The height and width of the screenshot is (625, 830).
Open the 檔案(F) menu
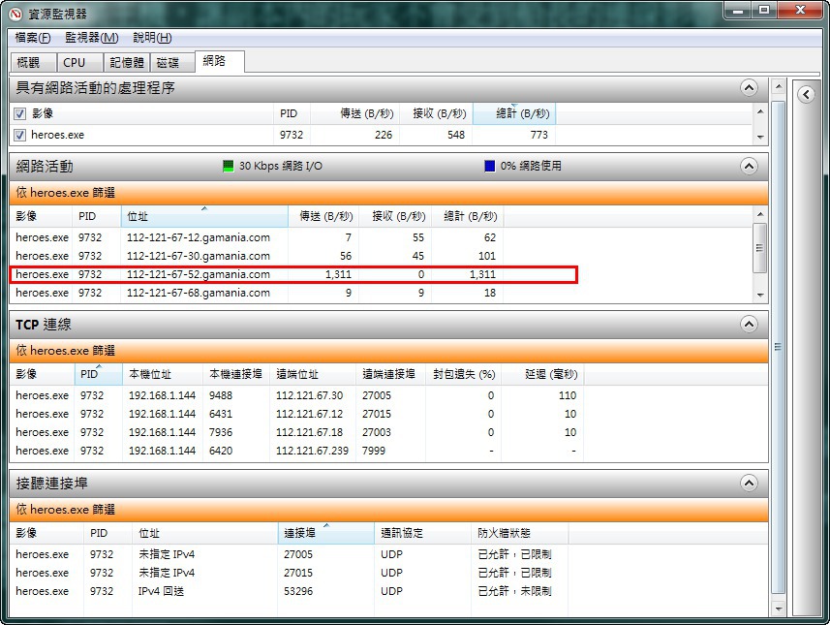coord(33,38)
